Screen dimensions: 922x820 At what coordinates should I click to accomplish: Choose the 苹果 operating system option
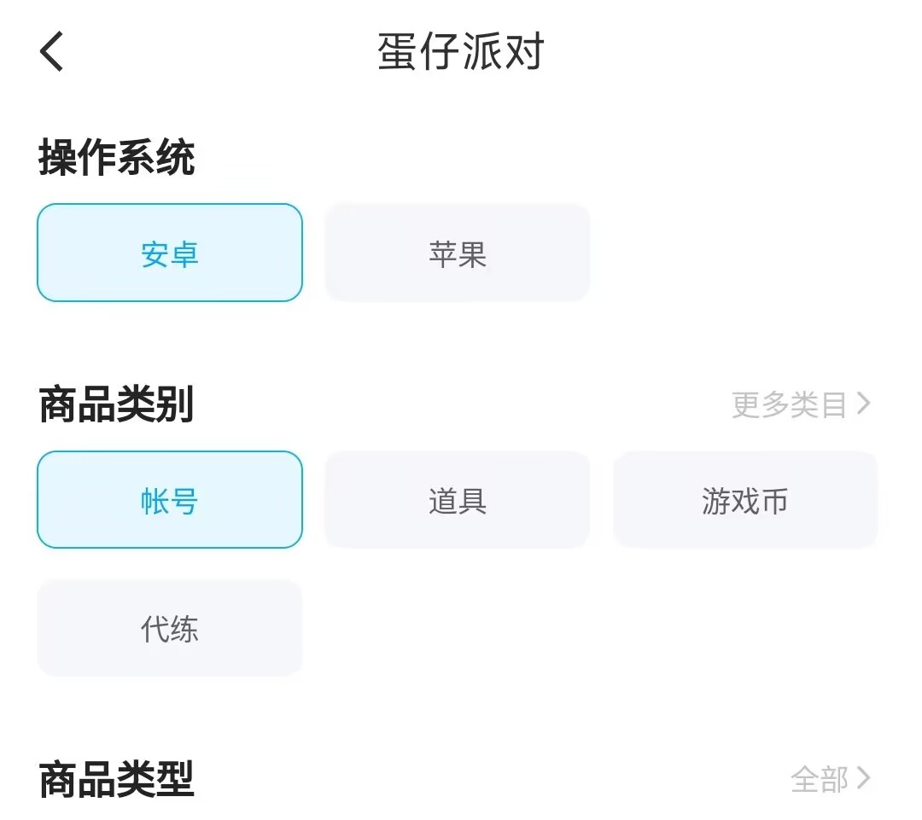458,253
